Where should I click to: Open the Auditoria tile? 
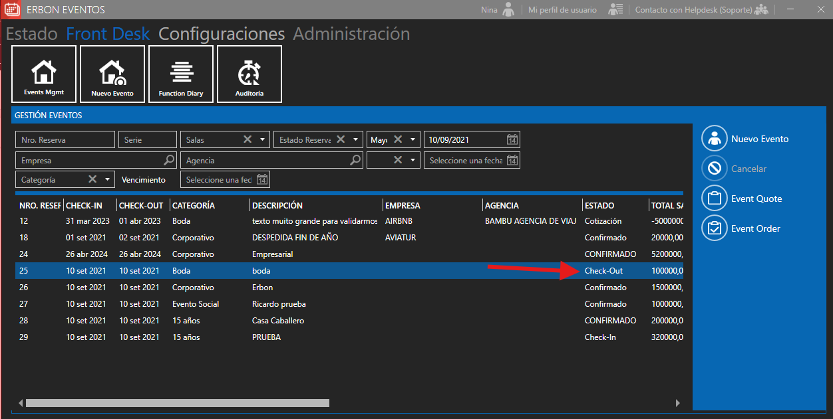250,74
